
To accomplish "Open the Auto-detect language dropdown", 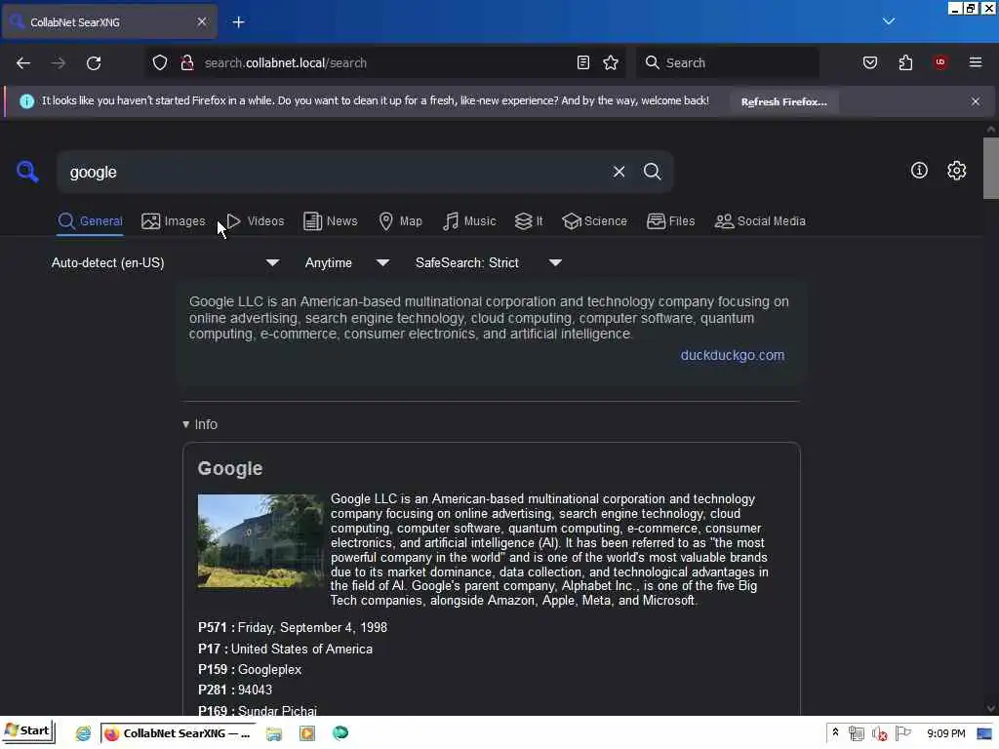I will [x=165, y=263].
